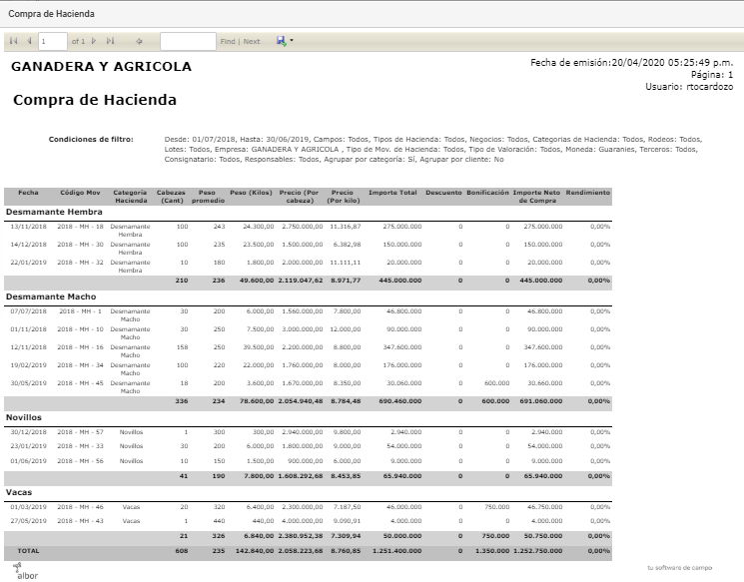Viewport: 744px width, 582px height.
Task: Click the export save disk icon
Action: click(x=282, y=41)
